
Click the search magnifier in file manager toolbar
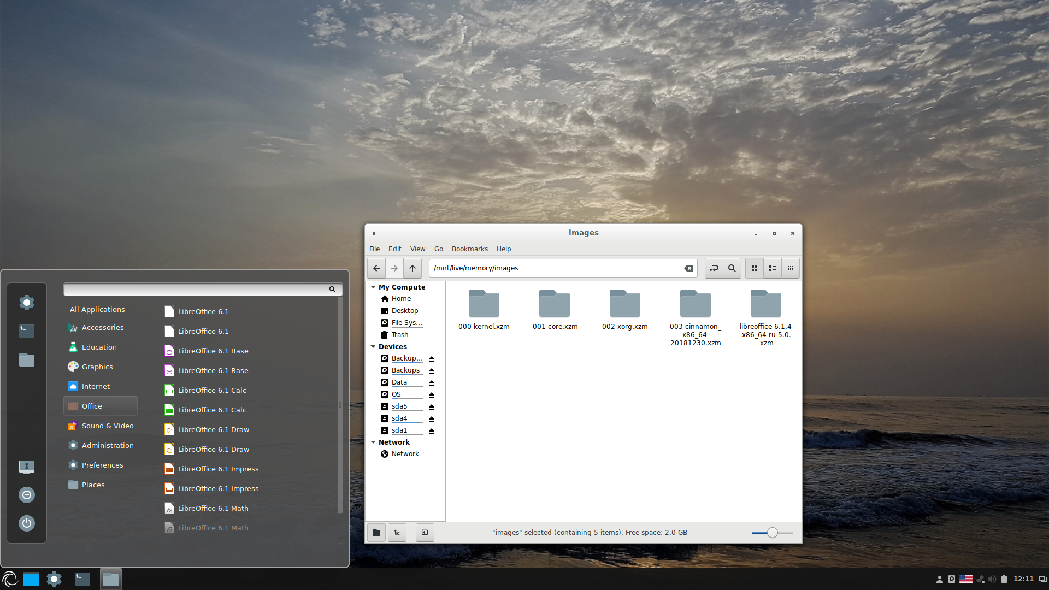point(732,268)
